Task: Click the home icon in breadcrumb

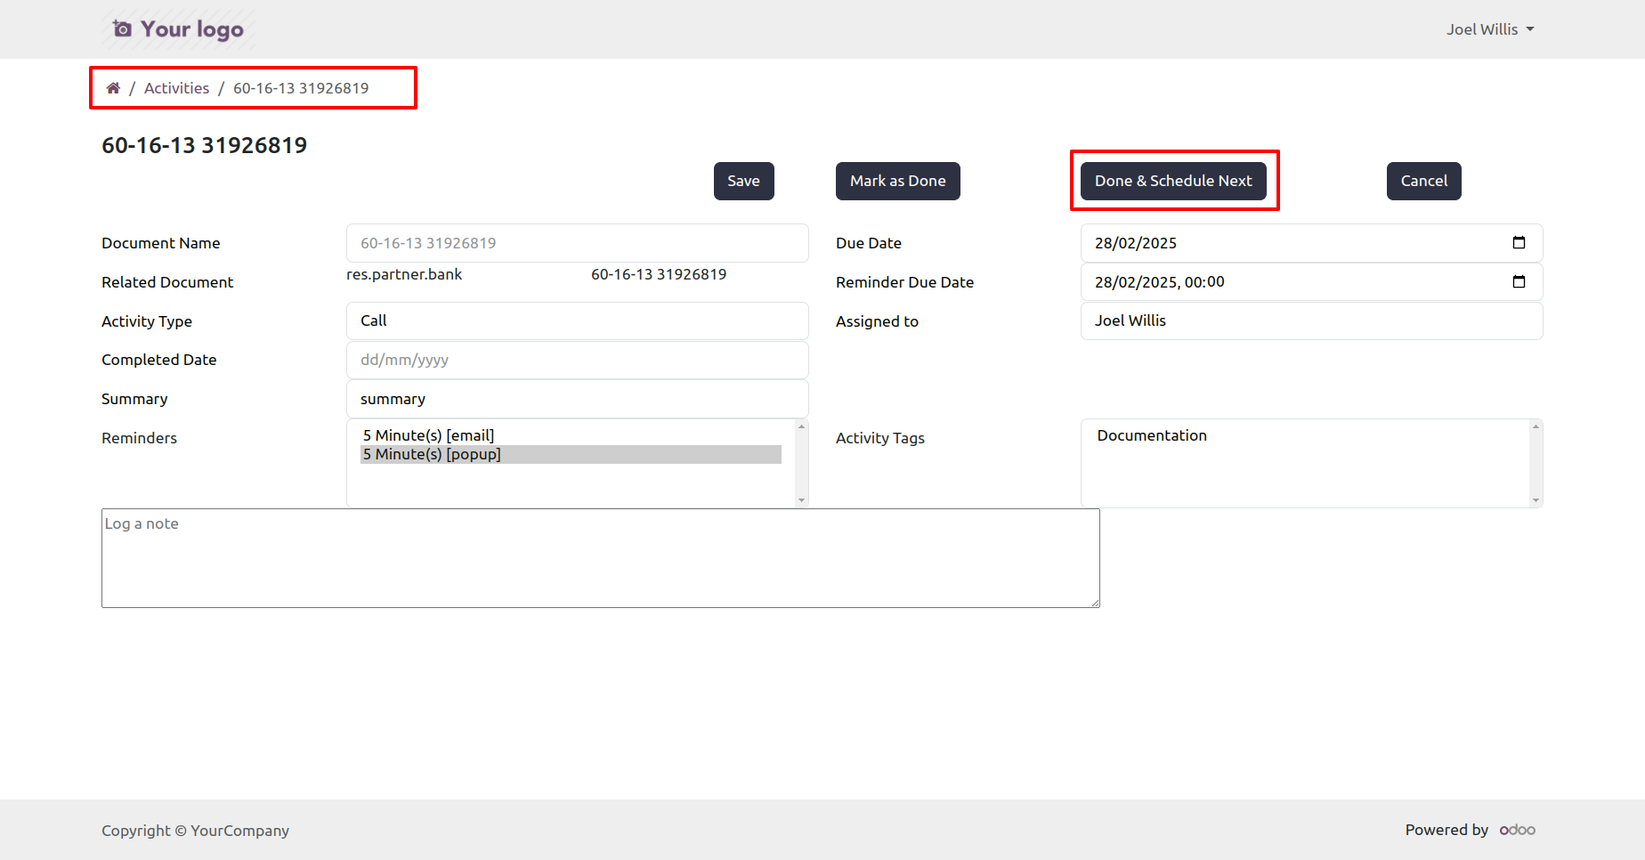Action: [x=113, y=88]
